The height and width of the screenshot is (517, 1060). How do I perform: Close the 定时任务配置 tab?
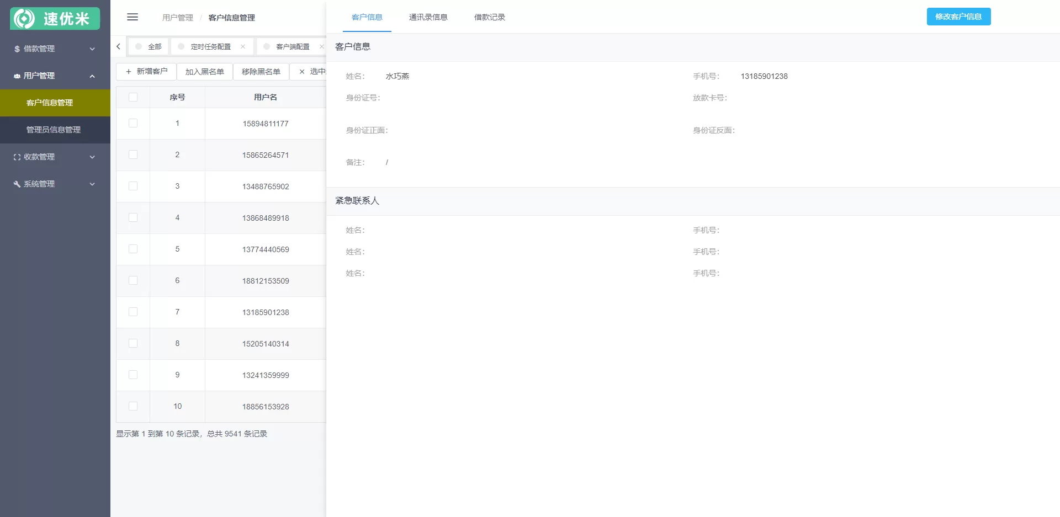tap(243, 46)
